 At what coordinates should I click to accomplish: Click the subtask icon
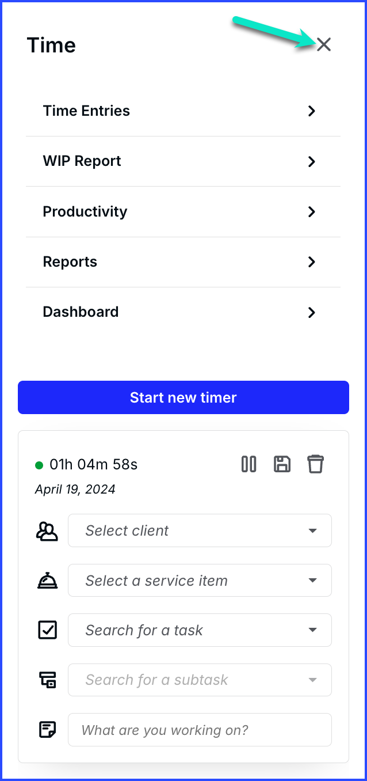[47, 680]
